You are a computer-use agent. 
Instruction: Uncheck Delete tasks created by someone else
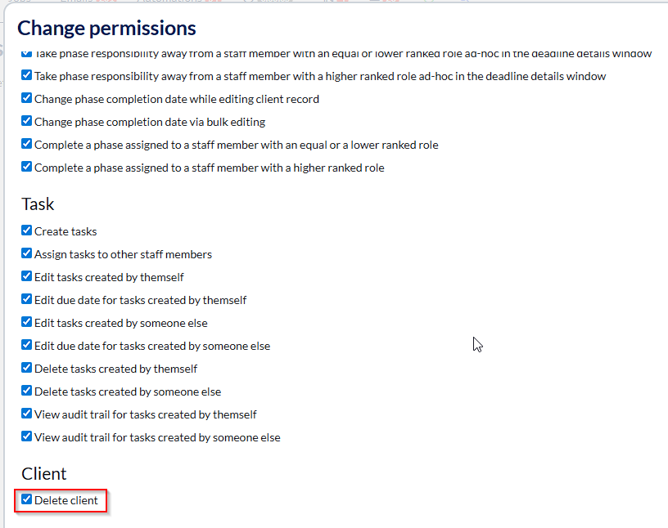27,391
